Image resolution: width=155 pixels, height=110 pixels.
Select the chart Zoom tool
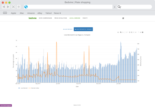(x=121, y=32)
